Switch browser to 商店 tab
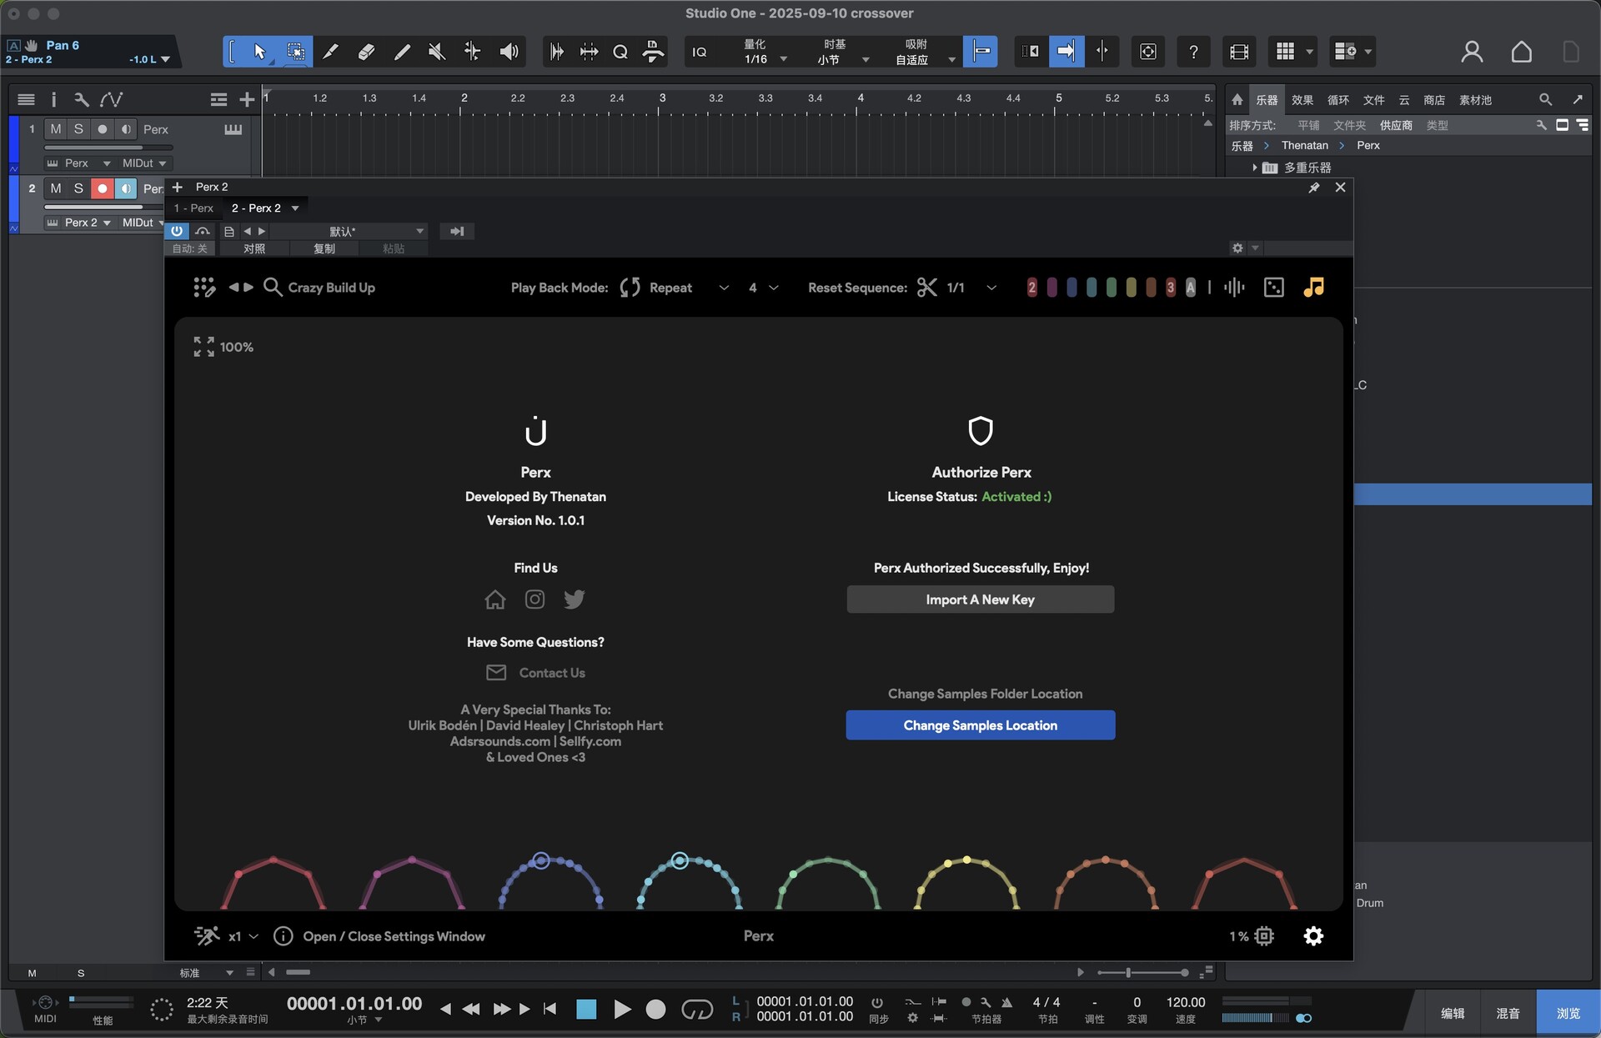The height and width of the screenshot is (1038, 1601). pyautogui.click(x=1434, y=100)
